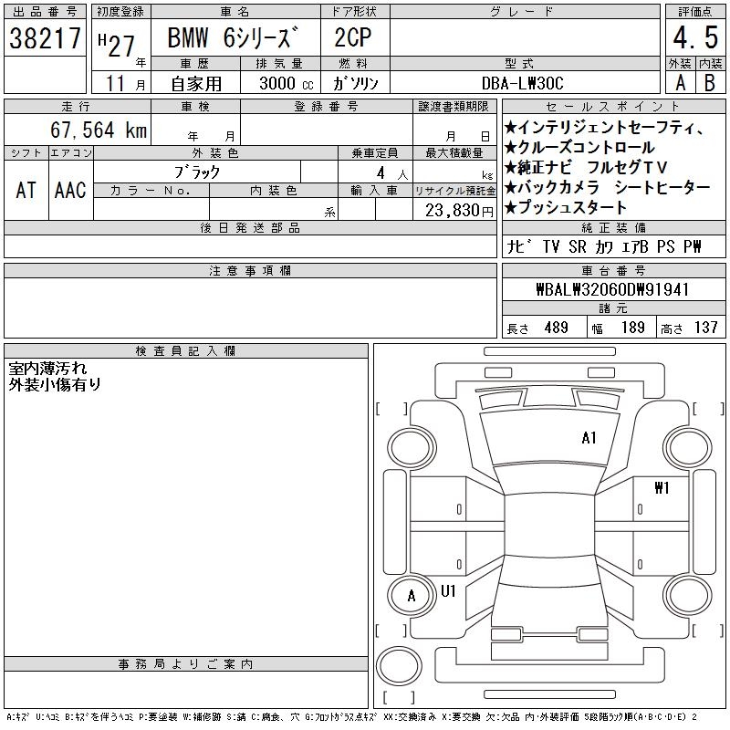Viewport: 730px width, 730px height.
Task: Click engine displacement 3000 cc
Action: coord(287,84)
